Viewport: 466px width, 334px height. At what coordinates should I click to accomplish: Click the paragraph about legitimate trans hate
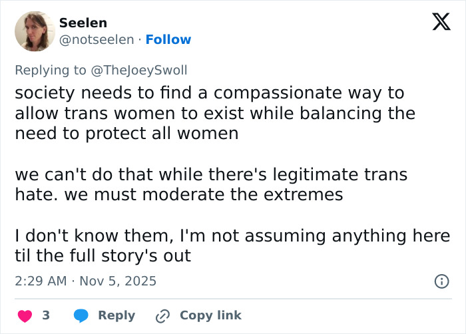pyautogui.click(x=210, y=185)
